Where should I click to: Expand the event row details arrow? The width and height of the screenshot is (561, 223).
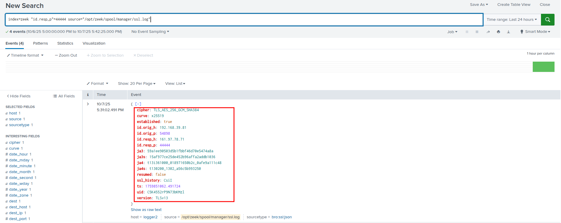(88, 104)
